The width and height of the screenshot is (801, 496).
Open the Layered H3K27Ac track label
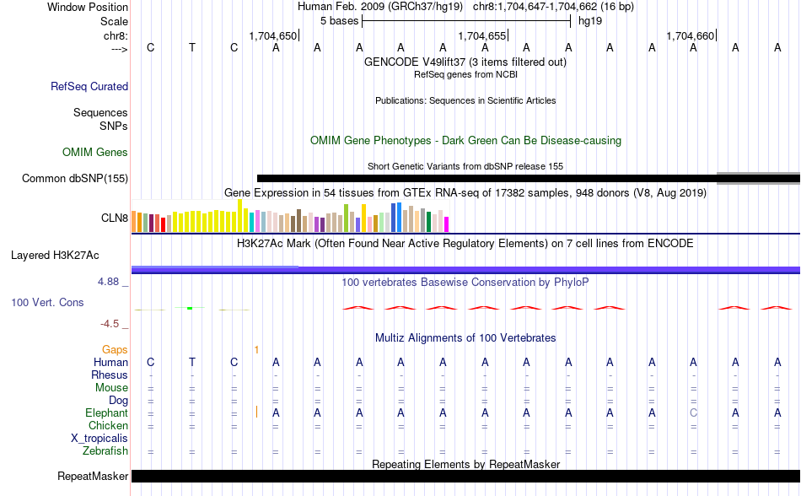click(x=55, y=256)
